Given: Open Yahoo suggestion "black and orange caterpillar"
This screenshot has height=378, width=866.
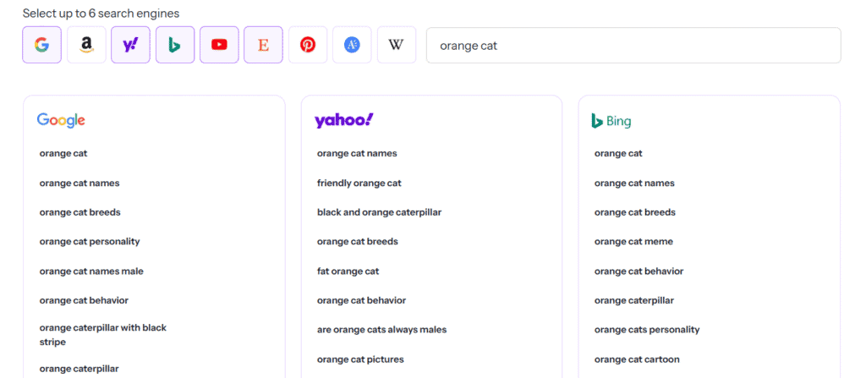Looking at the screenshot, I should [x=379, y=212].
